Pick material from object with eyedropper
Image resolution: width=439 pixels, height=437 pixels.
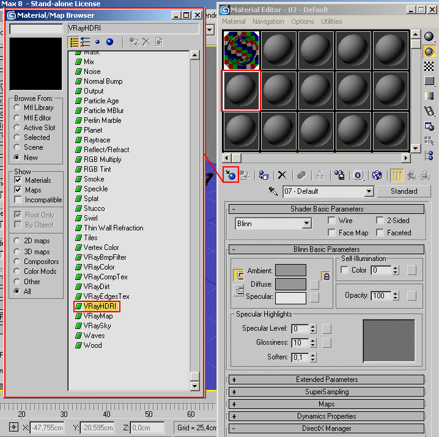point(273,191)
